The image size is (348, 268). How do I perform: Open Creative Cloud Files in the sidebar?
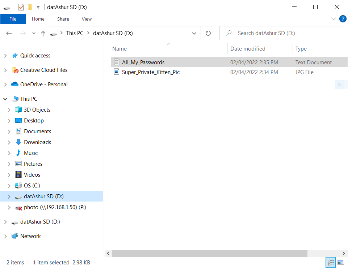coord(44,70)
